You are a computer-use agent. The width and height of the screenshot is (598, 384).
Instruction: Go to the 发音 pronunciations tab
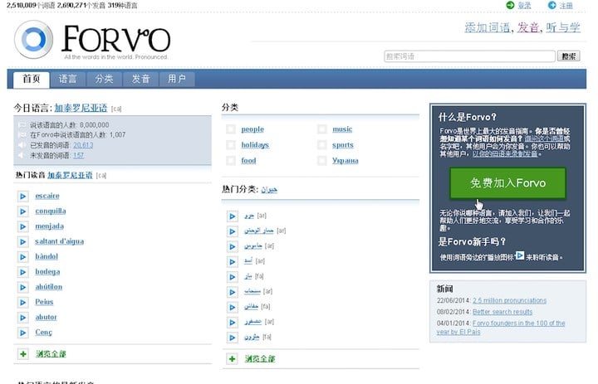click(x=140, y=80)
